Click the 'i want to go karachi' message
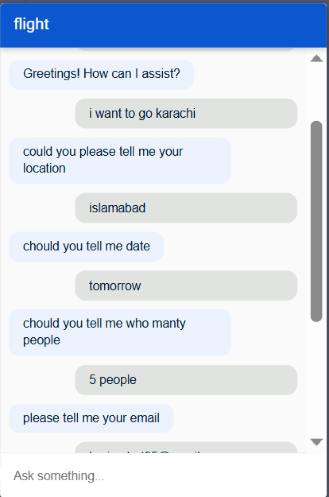329x497 pixels. click(x=186, y=113)
